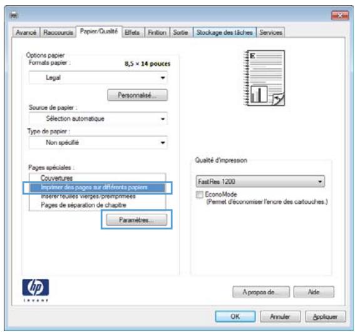Click the Appliquer button
This screenshot has width=355, height=332.
(x=326, y=316)
